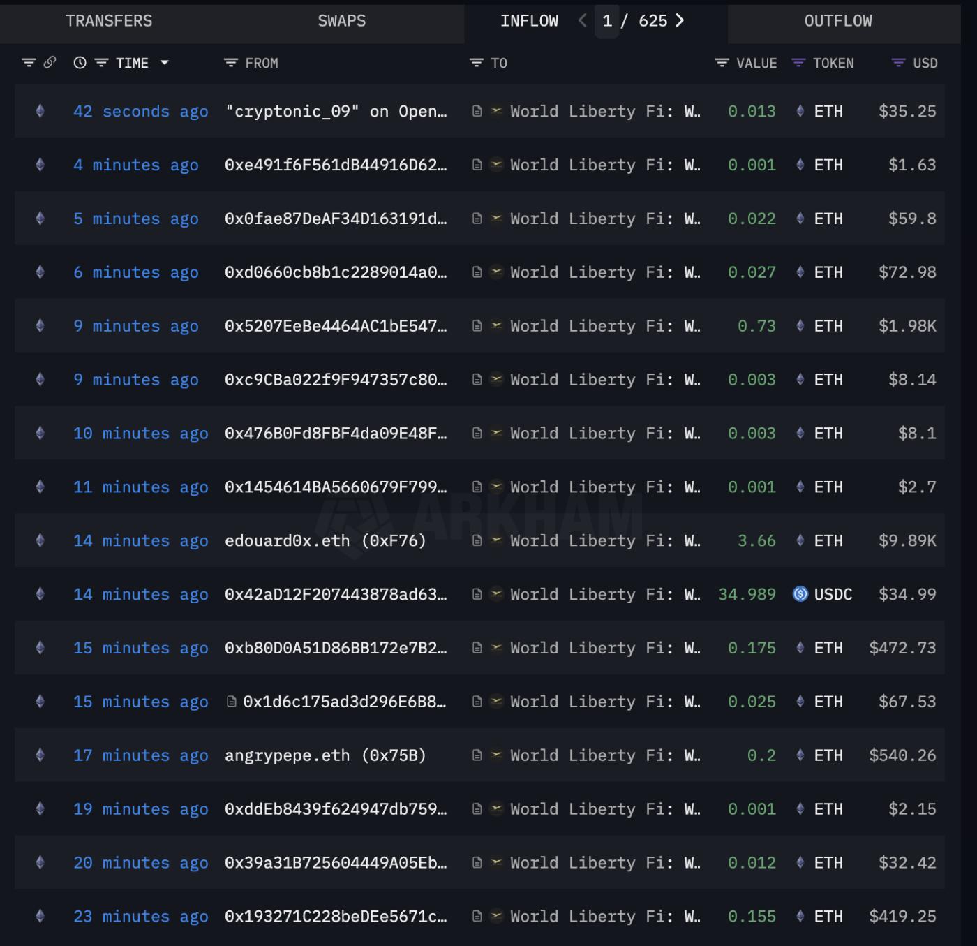Image resolution: width=977 pixels, height=946 pixels.
Task: Switch to the SWAPS tab
Action: (341, 21)
